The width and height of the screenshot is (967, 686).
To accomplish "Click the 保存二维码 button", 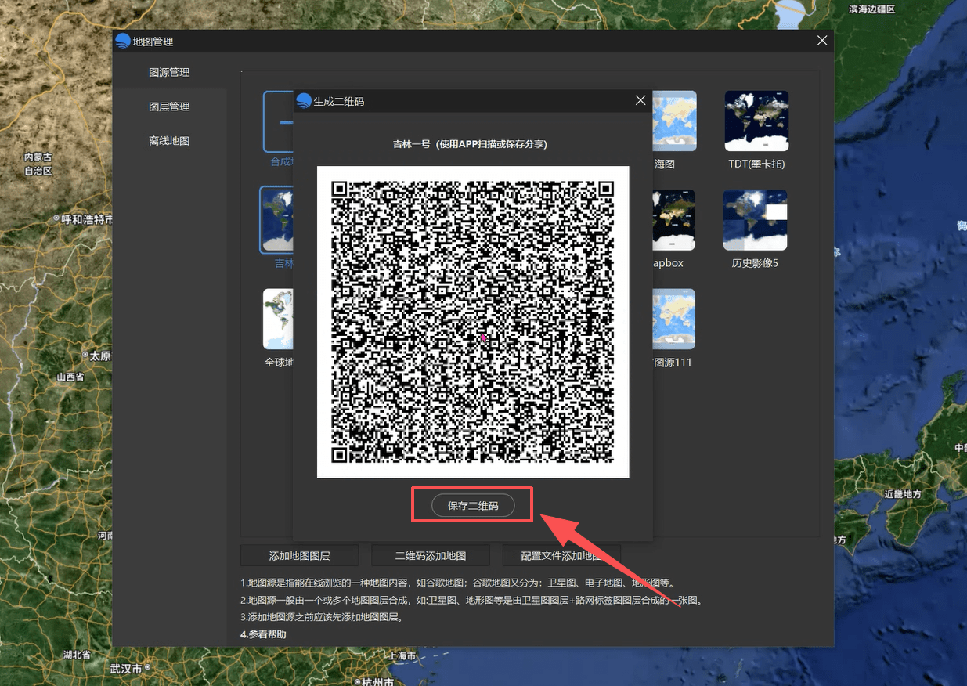I will (x=473, y=505).
